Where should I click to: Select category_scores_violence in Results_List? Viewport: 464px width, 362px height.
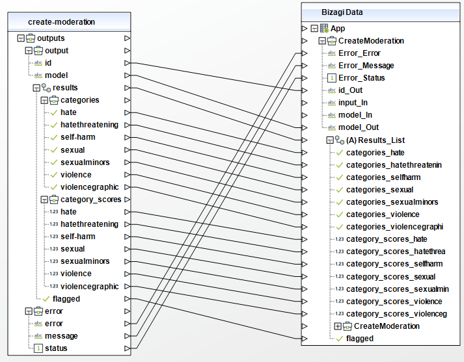pos(394,302)
